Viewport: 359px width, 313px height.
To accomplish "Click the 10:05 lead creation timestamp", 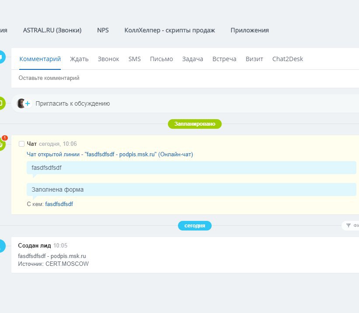I will click(x=60, y=245).
